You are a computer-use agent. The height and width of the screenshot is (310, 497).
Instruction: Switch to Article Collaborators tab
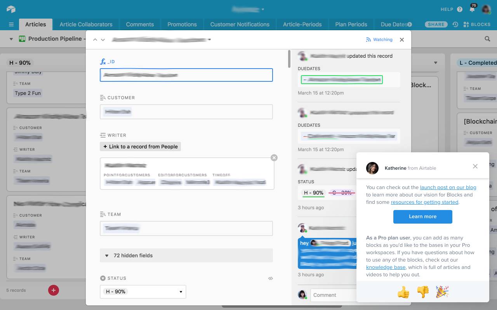pyautogui.click(x=86, y=24)
